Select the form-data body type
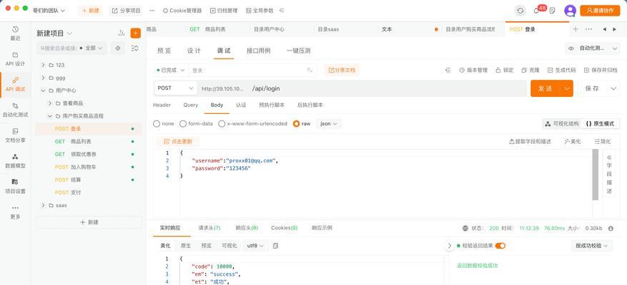Viewport: 627px width, 285px height. click(x=196, y=124)
